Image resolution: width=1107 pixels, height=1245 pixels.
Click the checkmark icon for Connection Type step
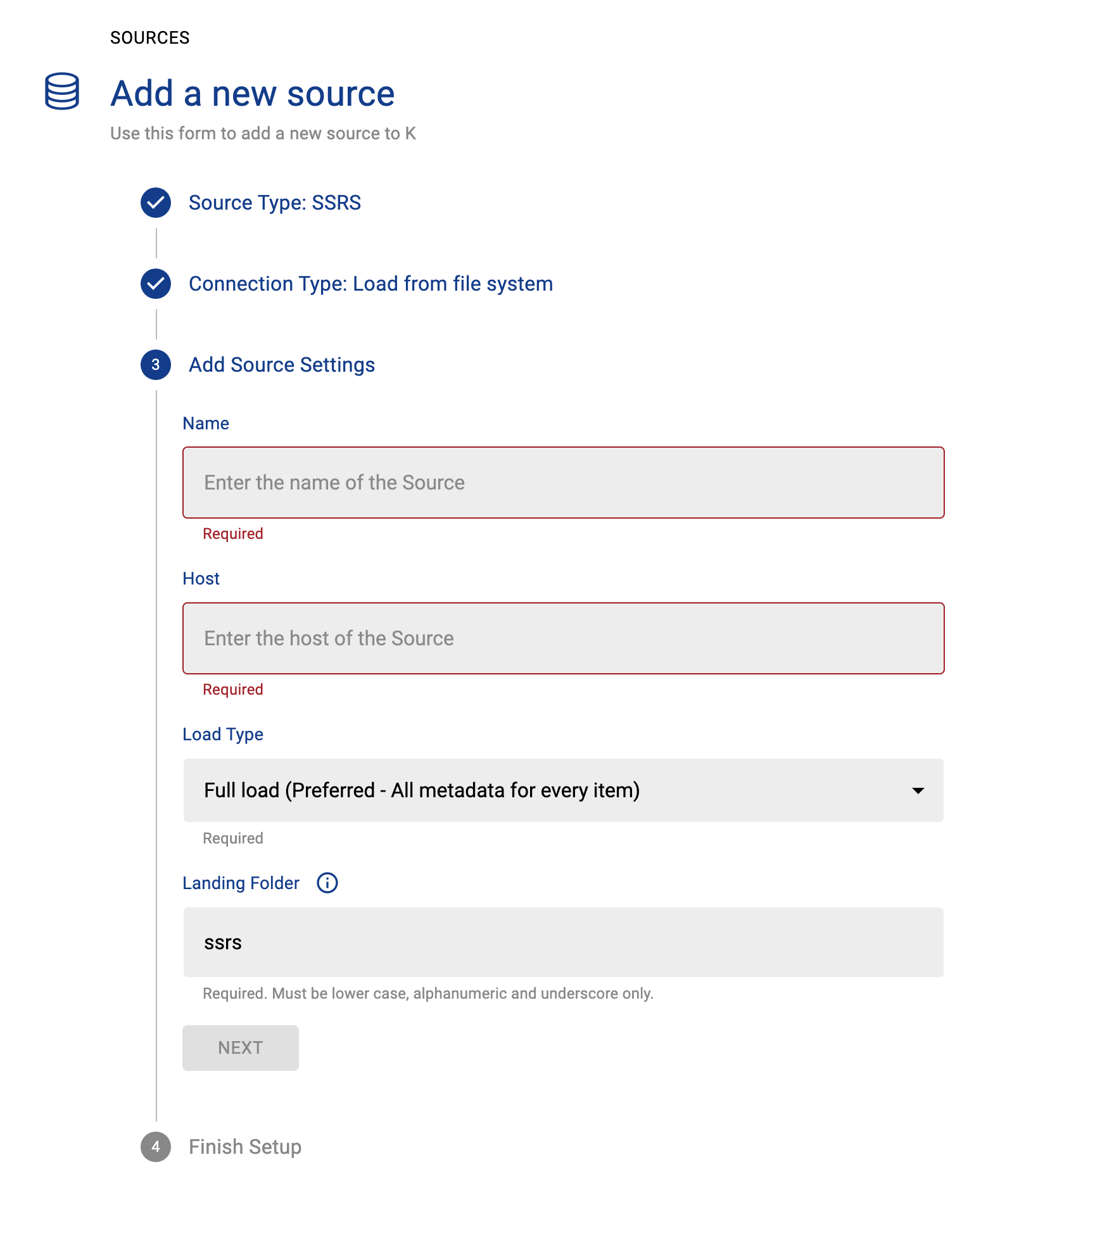(156, 284)
